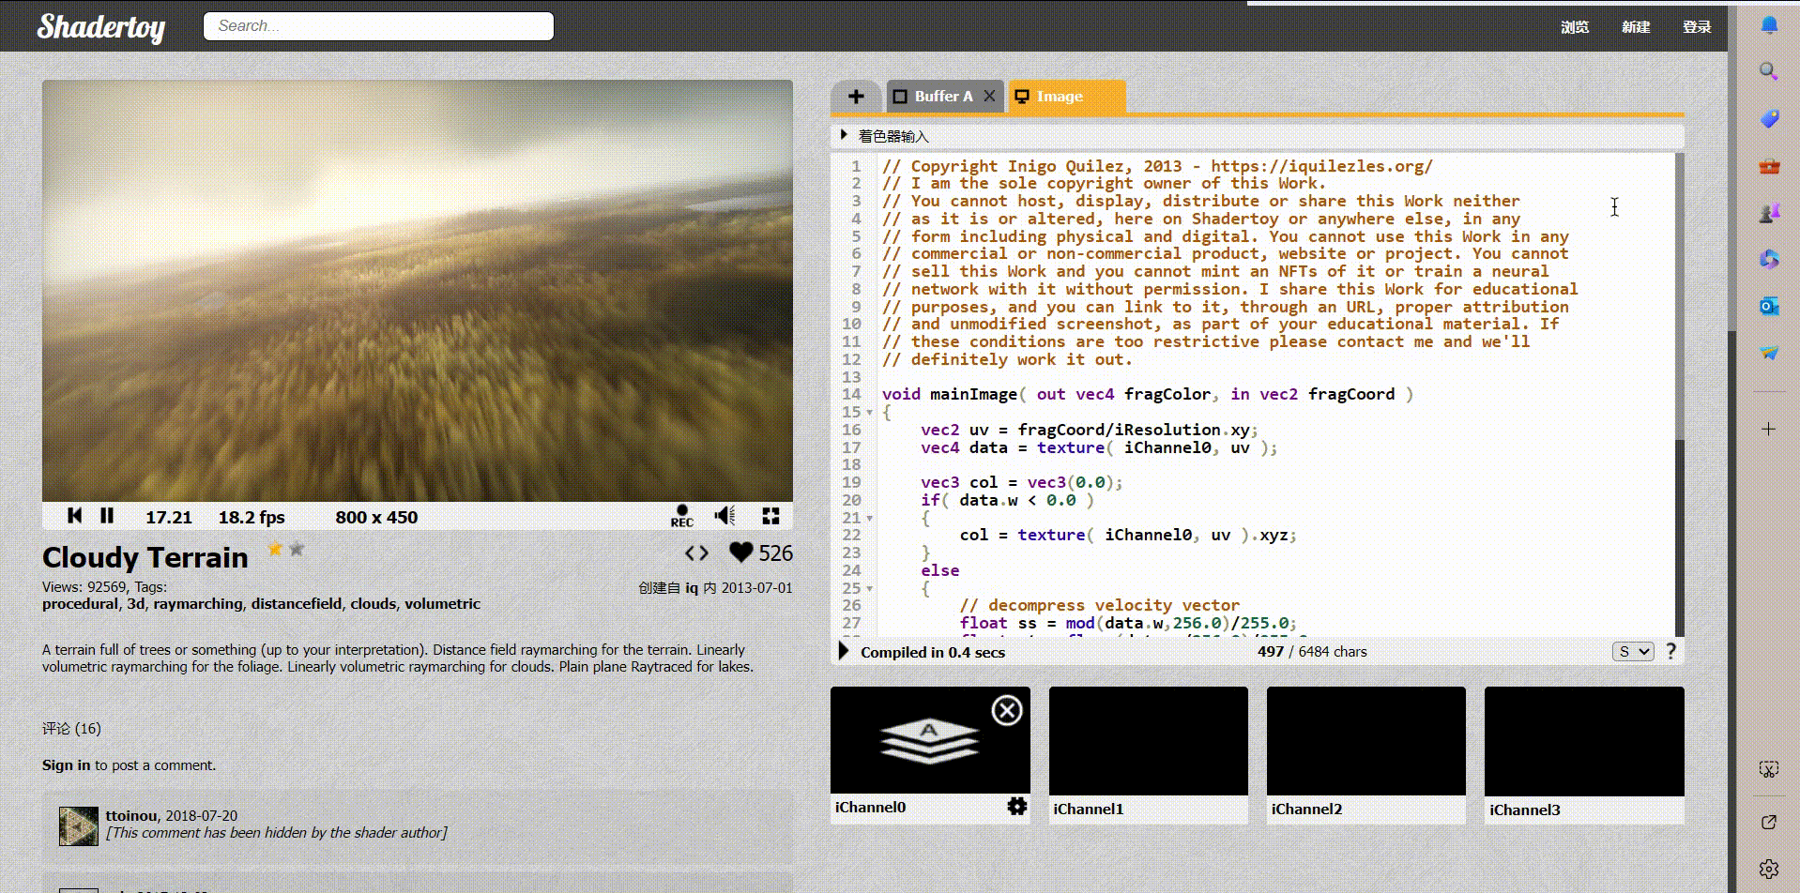Click ttoinou's avatar image
The image size is (1800, 893).
(79, 826)
